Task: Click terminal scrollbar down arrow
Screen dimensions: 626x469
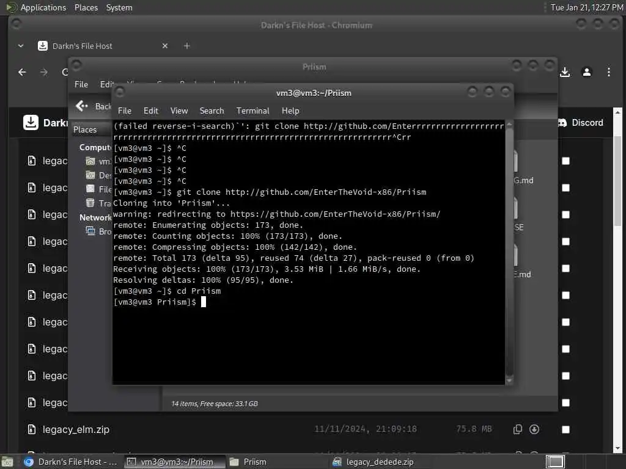Action: click(509, 380)
